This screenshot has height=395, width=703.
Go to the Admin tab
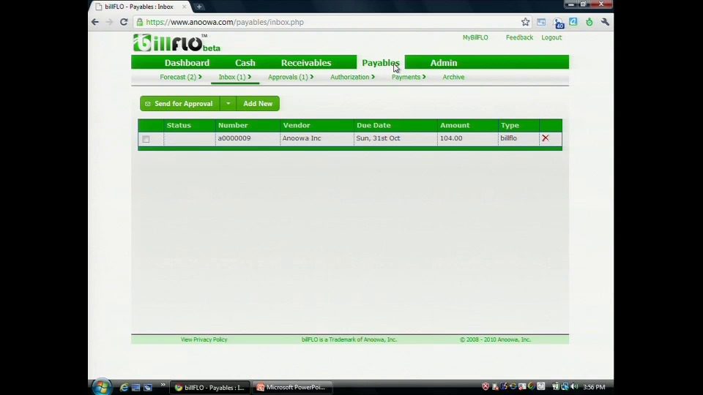(x=444, y=63)
